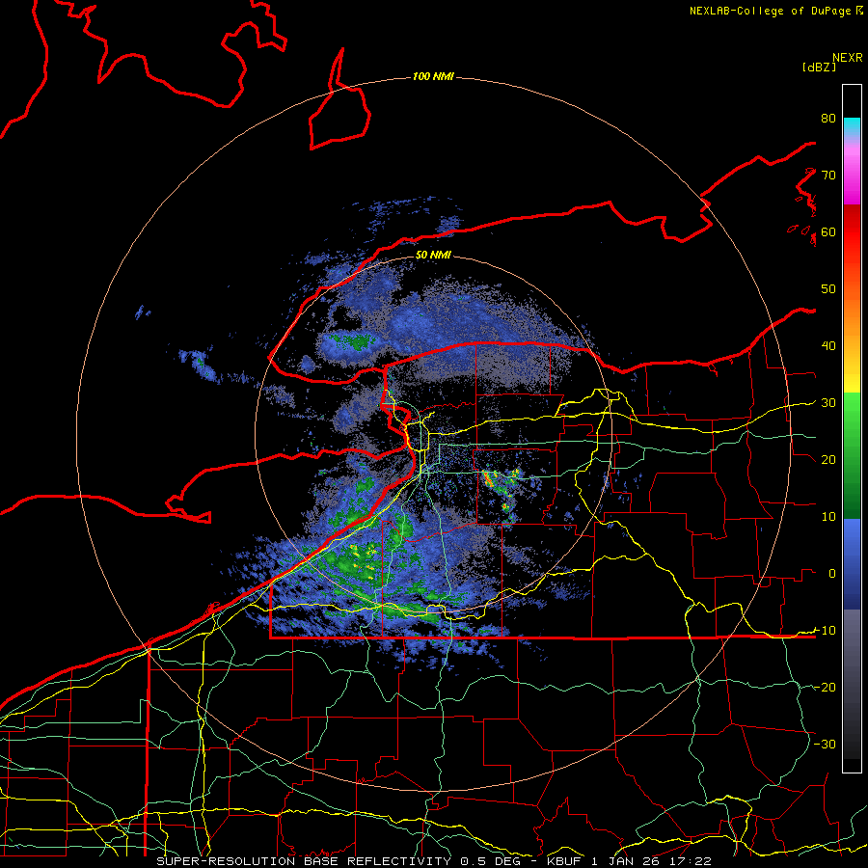The image size is (868, 868).
Task: Click the 40 value on the dBZ scale
Action: pos(828,346)
